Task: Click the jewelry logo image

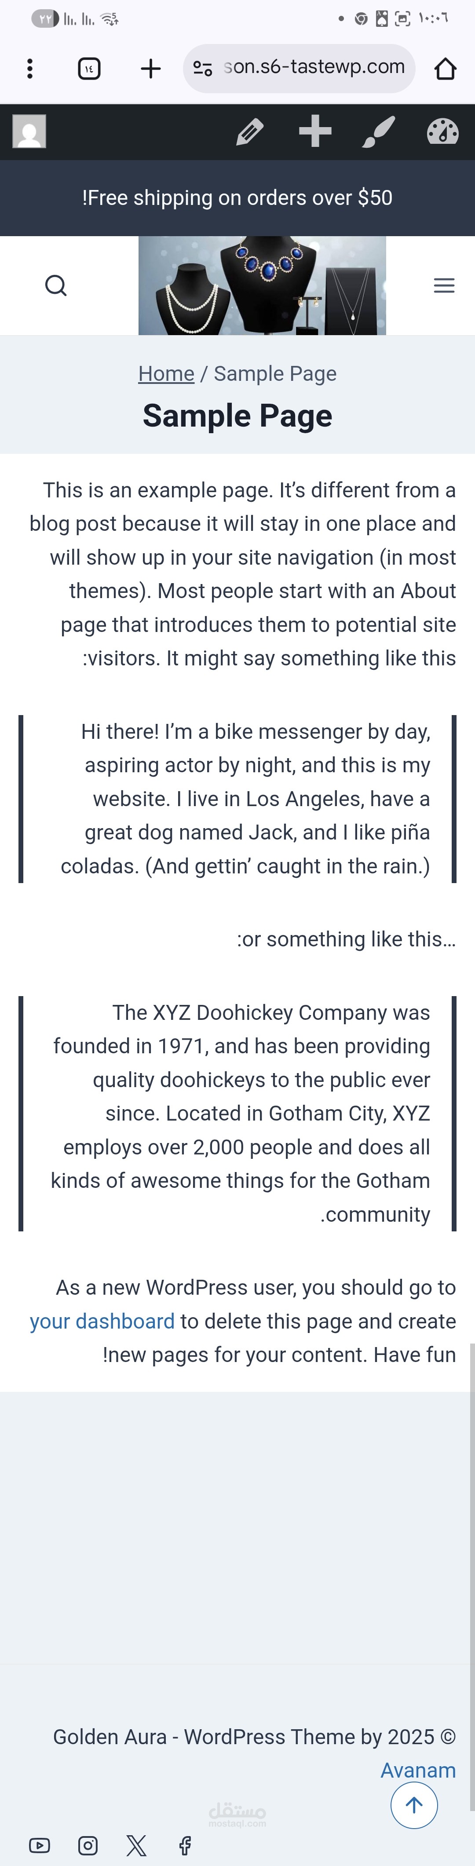Action: pos(262,285)
